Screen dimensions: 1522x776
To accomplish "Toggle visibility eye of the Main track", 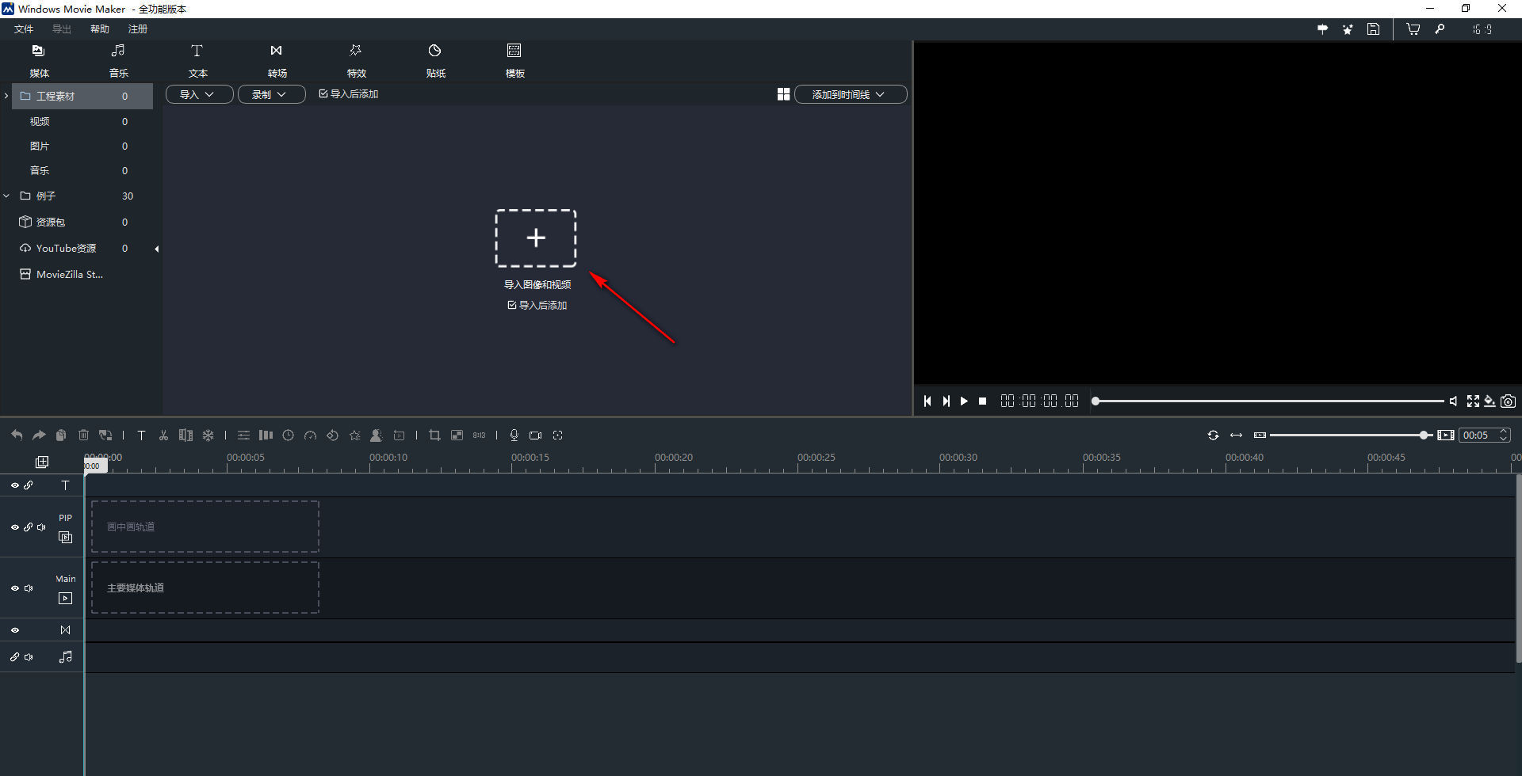I will pyautogui.click(x=15, y=588).
